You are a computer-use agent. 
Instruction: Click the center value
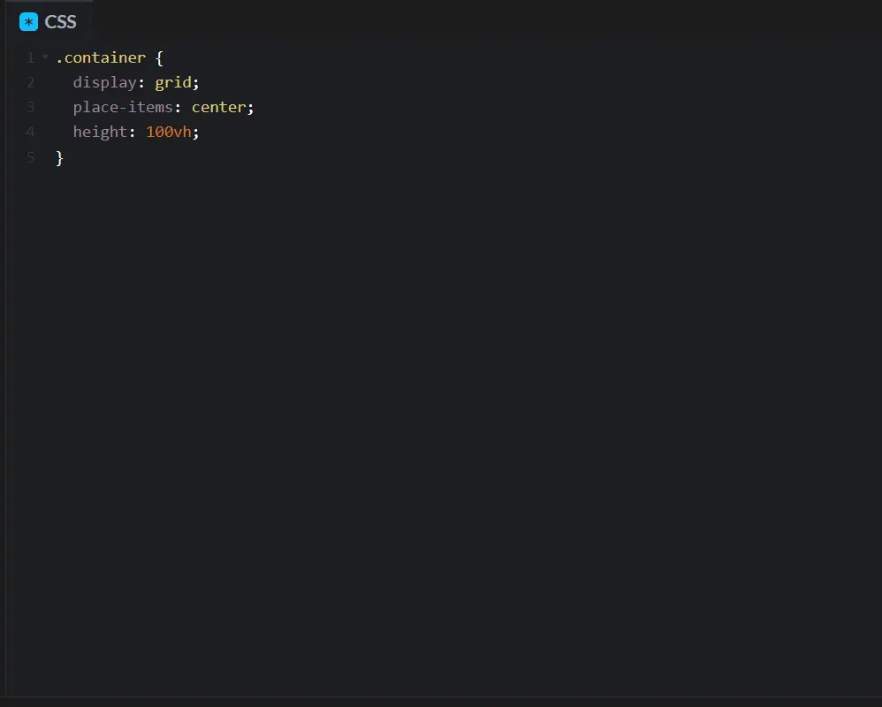[x=219, y=108]
